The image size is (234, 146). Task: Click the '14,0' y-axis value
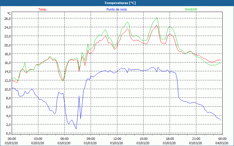(8, 72)
